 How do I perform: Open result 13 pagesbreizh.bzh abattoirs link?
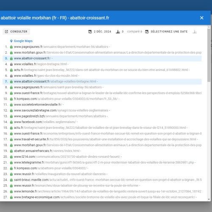click(x=60, y=116)
